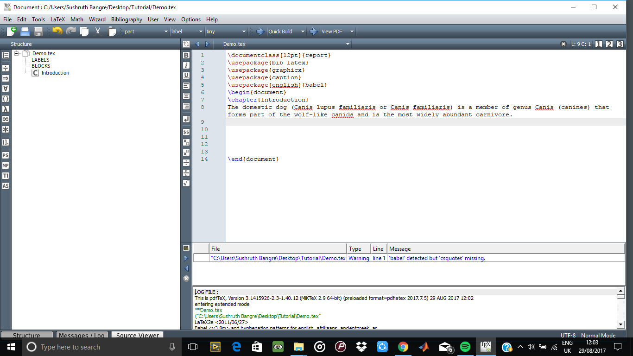Image resolution: width=633 pixels, height=356 pixels.
Task: Insert a new line with the return arrow icon
Action: click(x=186, y=119)
